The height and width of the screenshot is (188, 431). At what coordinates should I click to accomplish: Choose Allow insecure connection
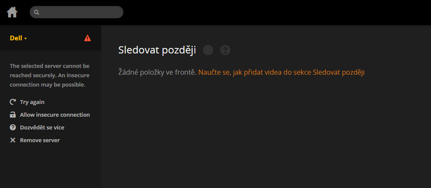(50, 115)
